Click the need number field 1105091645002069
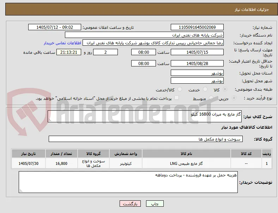The image size is (278, 213). pos(197,27)
